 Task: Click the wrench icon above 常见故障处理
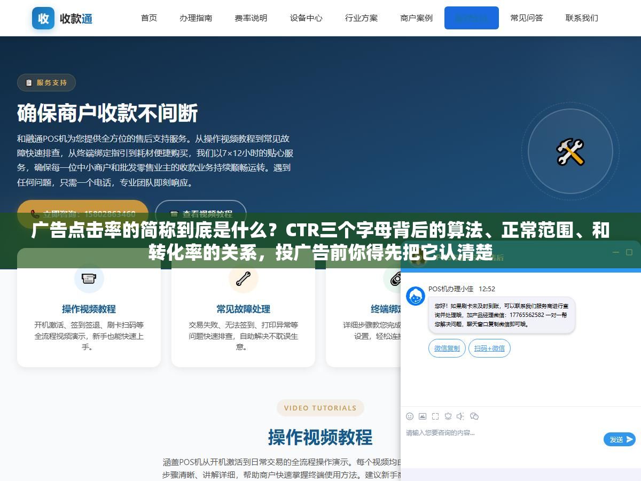point(243,278)
